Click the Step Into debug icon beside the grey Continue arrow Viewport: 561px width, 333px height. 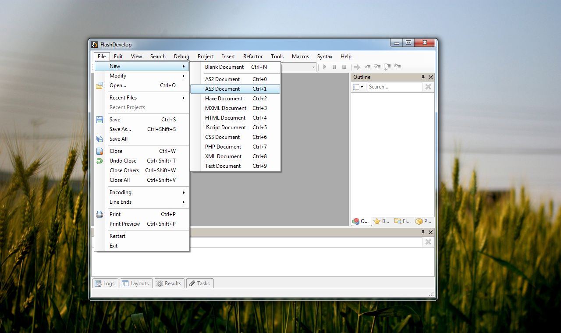pos(367,67)
